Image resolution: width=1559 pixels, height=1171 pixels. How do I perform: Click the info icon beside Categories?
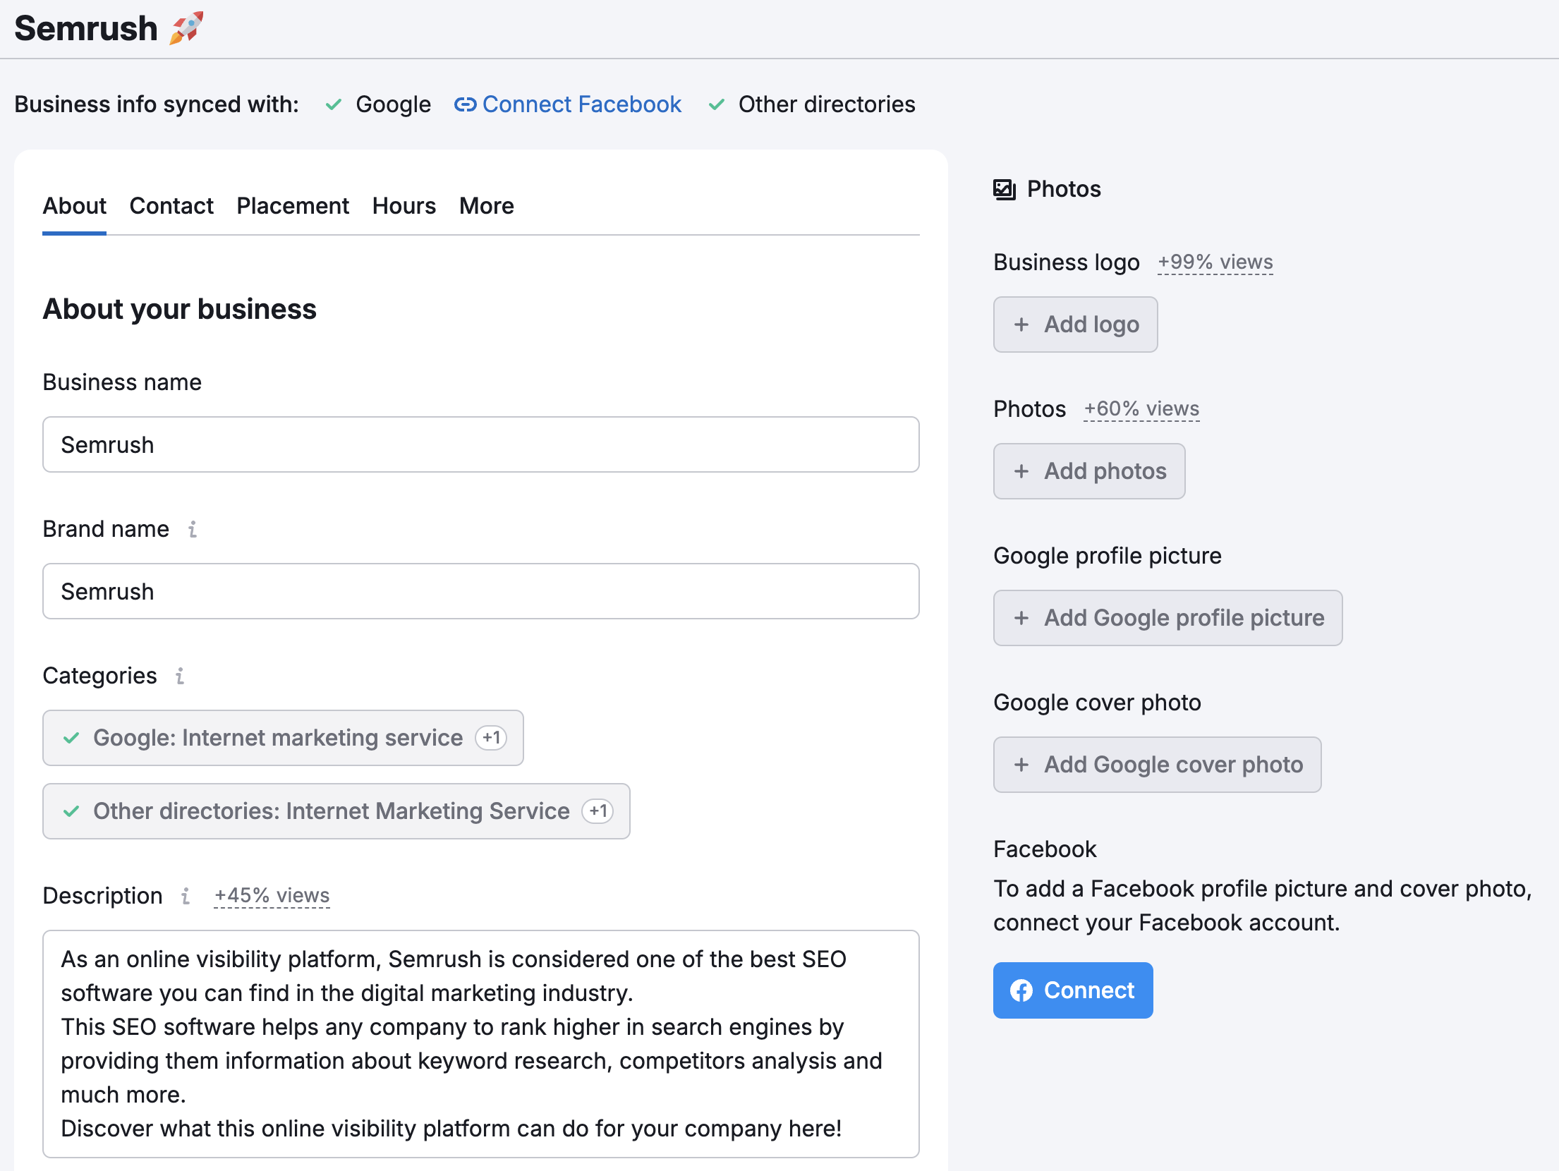click(x=180, y=676)
